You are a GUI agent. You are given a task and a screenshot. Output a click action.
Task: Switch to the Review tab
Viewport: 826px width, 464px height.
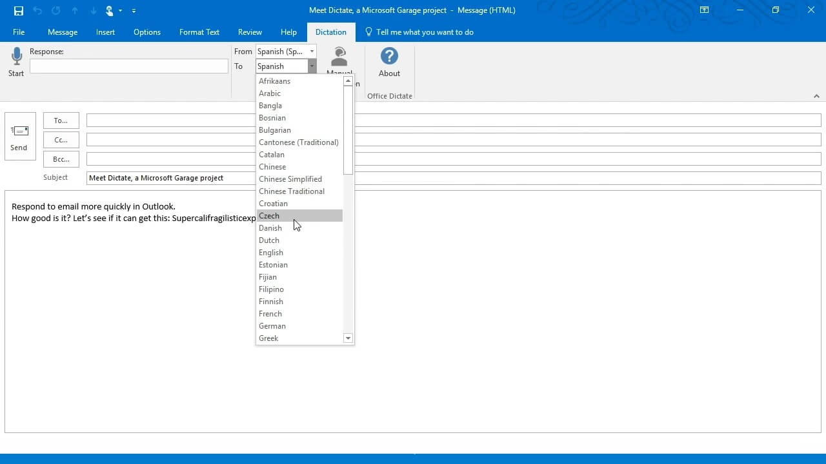250,32
